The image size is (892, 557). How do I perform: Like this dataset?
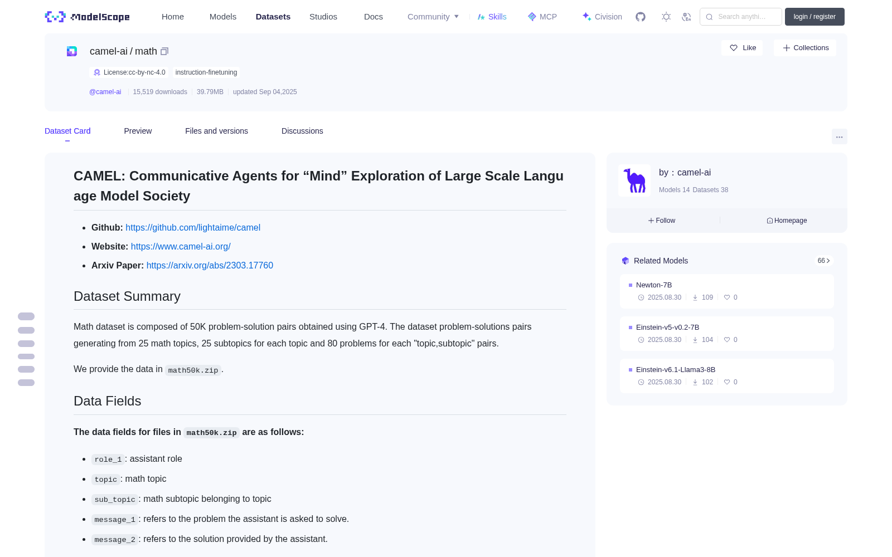(742, 48)
